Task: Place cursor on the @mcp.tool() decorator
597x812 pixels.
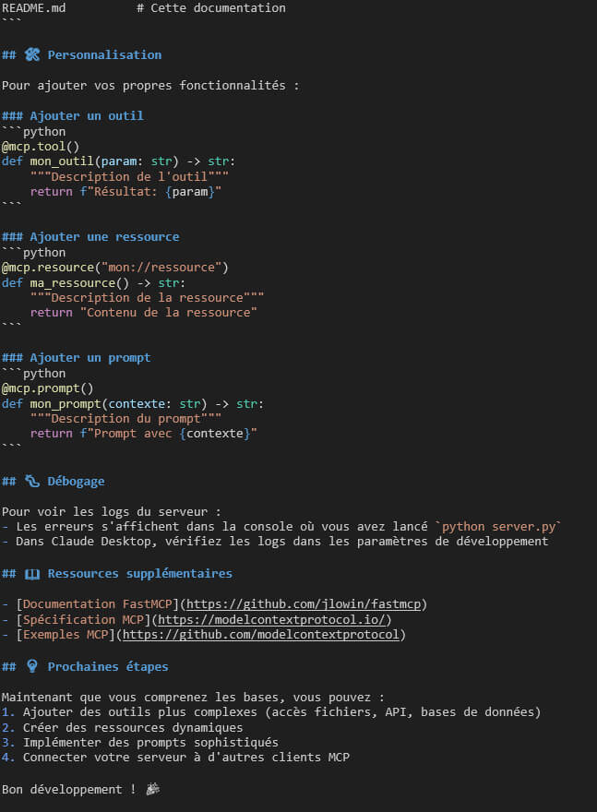Action: (x=40, y=146)
